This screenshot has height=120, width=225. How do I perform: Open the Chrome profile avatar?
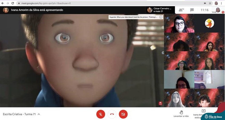[x=216, y=3]
